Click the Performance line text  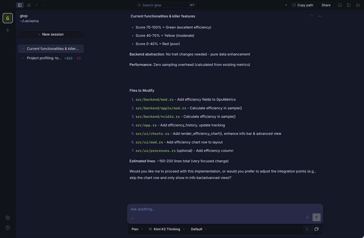click(x=190, y=65)
